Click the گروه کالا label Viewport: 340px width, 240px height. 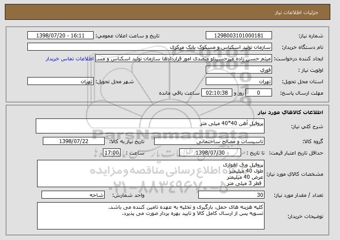(313, 141)
